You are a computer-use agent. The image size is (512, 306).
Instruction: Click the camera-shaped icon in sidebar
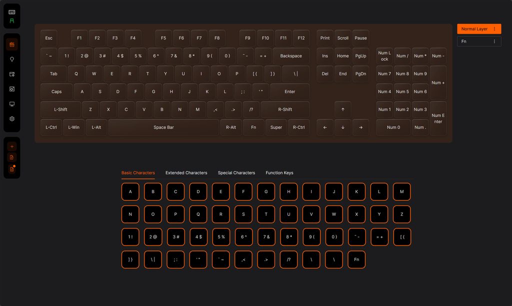point(12,89)
